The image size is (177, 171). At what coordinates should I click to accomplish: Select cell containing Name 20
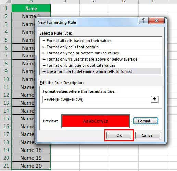[31, 166]
